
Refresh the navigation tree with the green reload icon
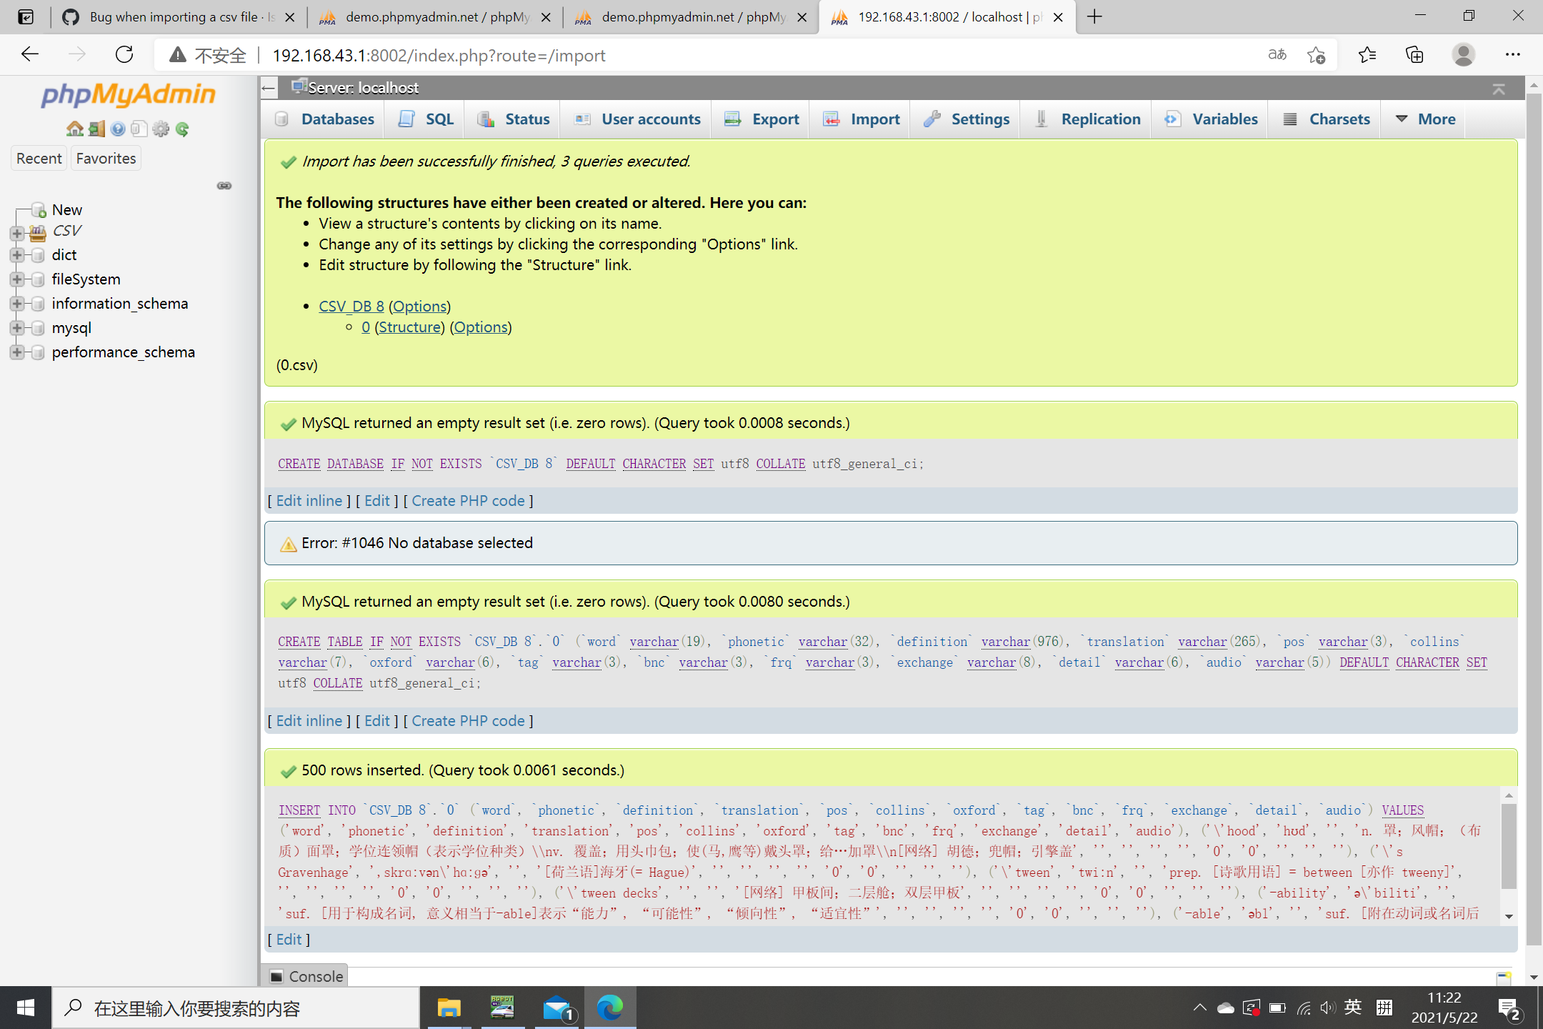coord(183,129)
